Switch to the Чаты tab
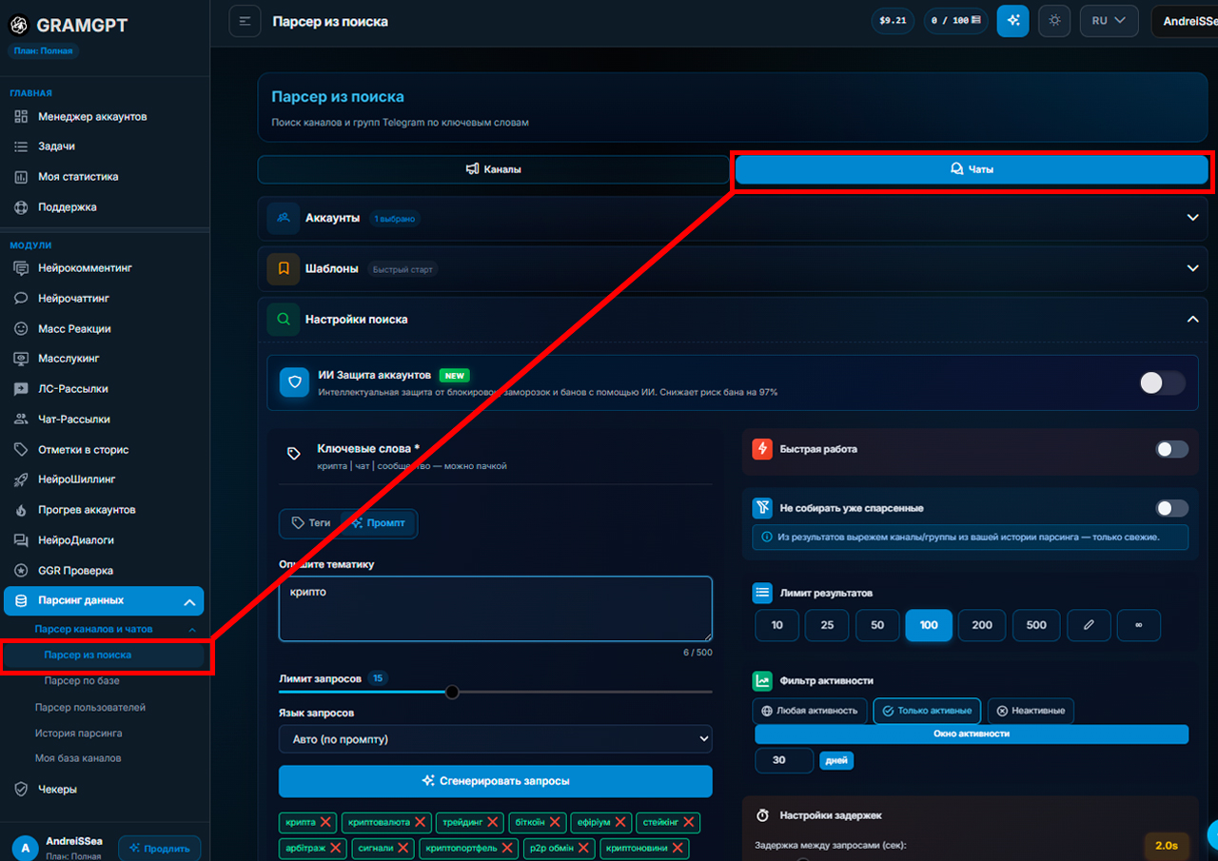Viewport: 1218px width, 861px height. coord(972,169)
